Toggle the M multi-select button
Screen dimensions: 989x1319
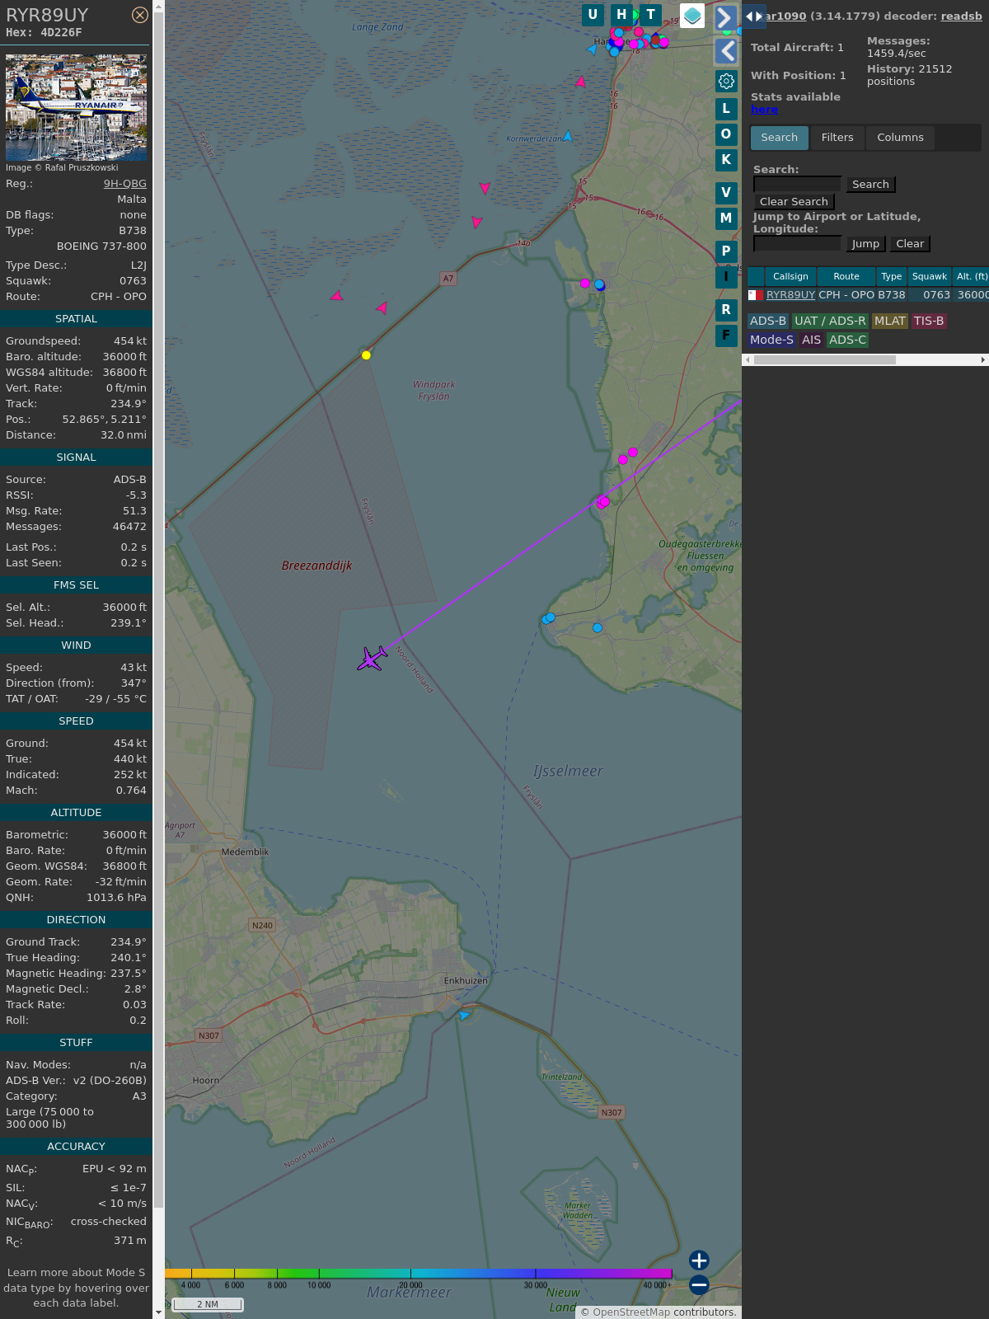[x=726, y=218]
